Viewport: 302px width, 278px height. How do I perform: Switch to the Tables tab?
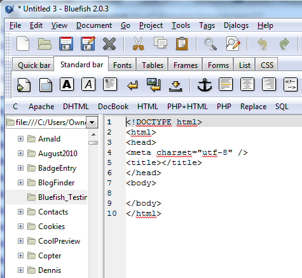[153, 65]
